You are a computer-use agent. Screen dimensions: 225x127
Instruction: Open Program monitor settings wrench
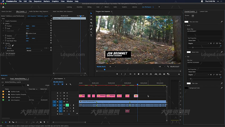(x=168, y=67)
